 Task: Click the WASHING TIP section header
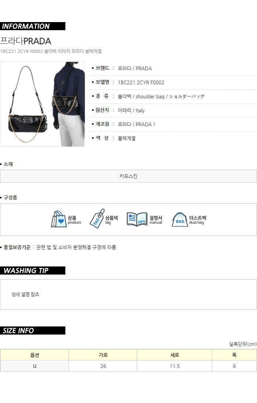pyautogui.click(x=33, y=271)
